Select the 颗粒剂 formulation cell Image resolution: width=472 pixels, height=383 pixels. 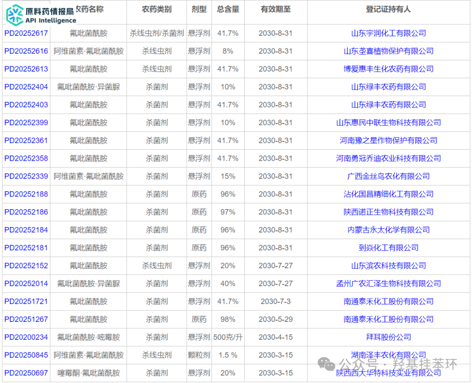pos(199,355)
